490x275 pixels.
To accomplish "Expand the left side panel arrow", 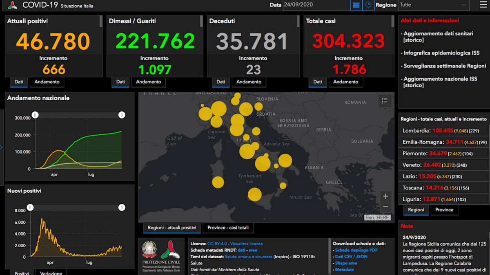I will (1, 147).
